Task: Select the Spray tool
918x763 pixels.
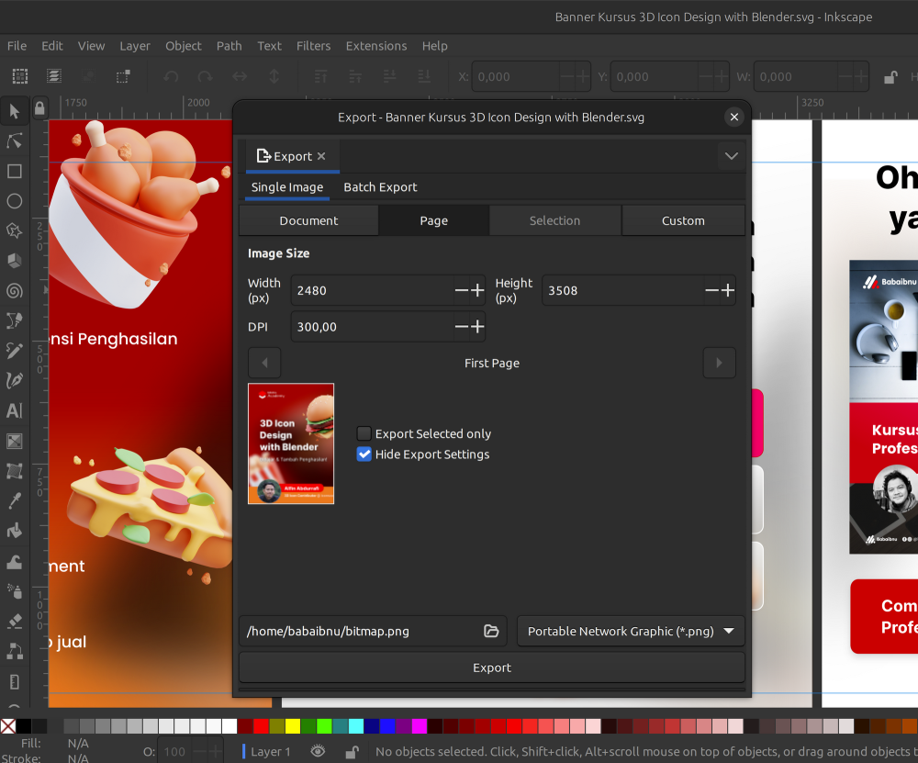Action: pyautogui.click(x=15, y=590)
